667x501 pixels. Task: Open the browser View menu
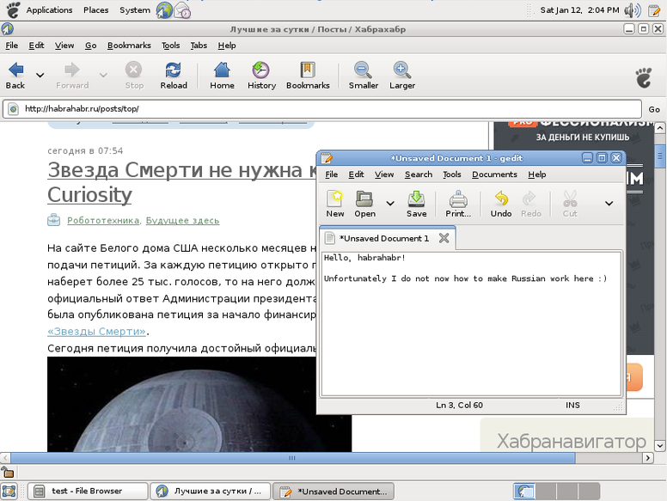click(64, 46)
